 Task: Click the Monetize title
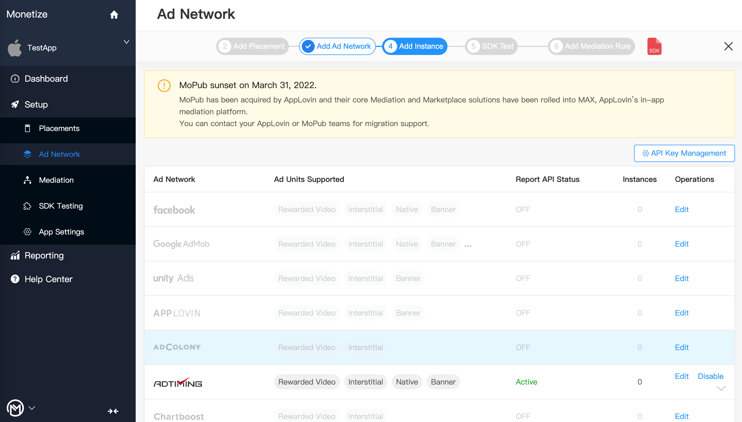click(27, 14)
